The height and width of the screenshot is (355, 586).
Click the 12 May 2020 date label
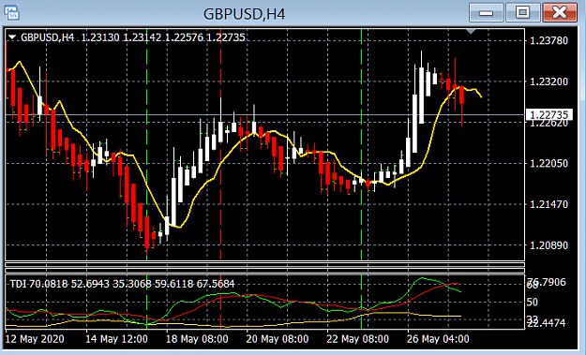35,339
